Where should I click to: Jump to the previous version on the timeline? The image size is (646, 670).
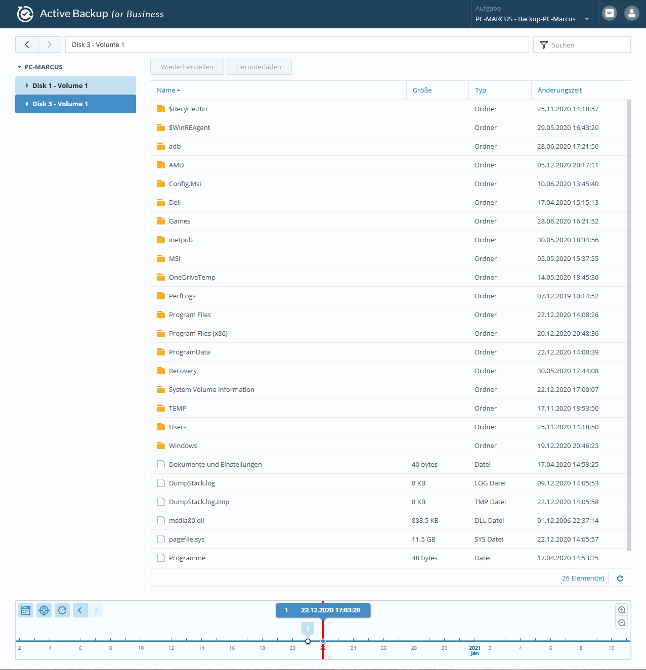coord(80,610)
